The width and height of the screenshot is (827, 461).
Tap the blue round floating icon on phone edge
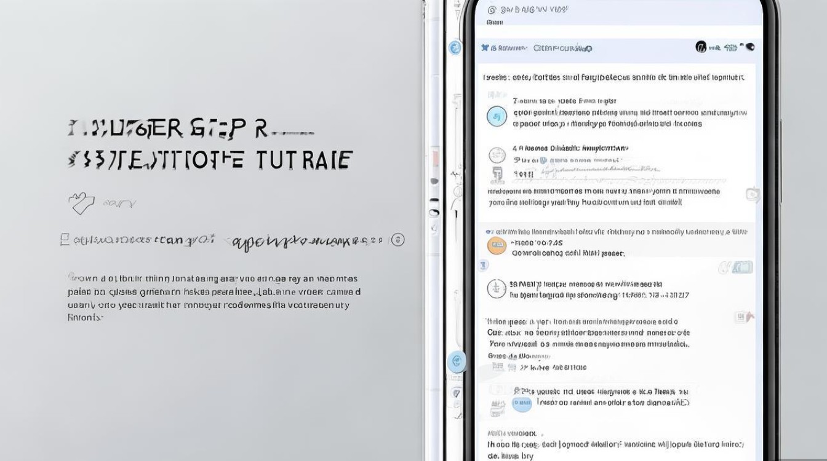click(456, 361)
